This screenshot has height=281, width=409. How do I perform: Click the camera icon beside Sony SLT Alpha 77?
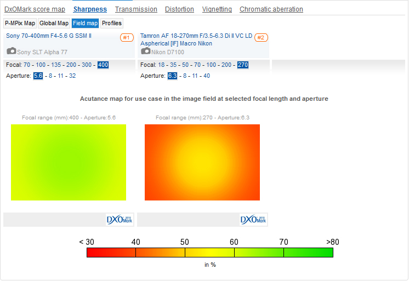pyautogui.click(x=11, y=51)
